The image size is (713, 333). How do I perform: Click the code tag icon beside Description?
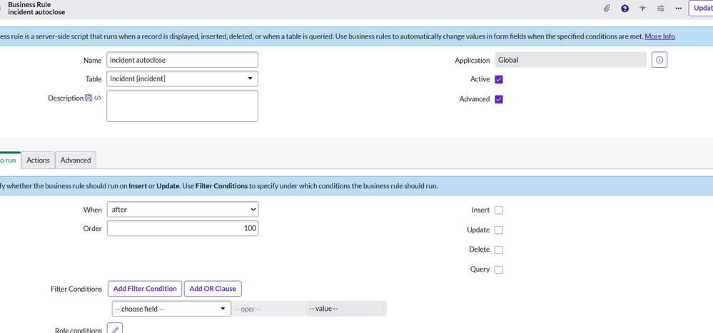(x=98, y=98)
